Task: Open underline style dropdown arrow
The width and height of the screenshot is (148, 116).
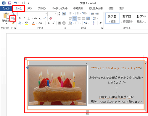Action: 32,18
